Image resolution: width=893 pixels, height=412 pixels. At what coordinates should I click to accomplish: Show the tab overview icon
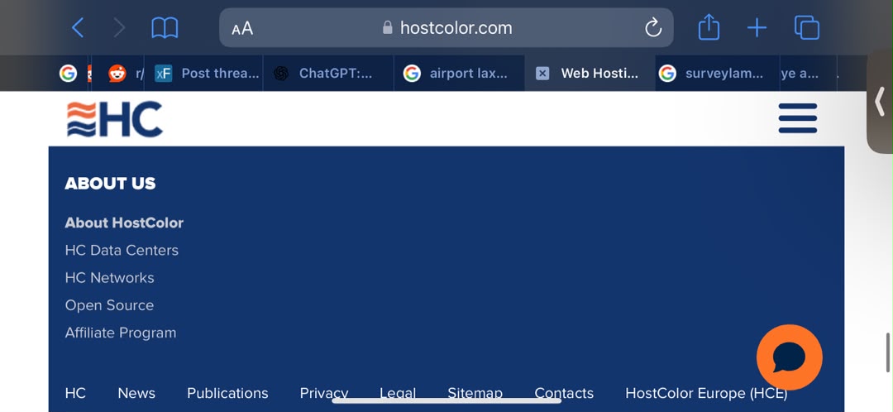[x=807, y=27]
